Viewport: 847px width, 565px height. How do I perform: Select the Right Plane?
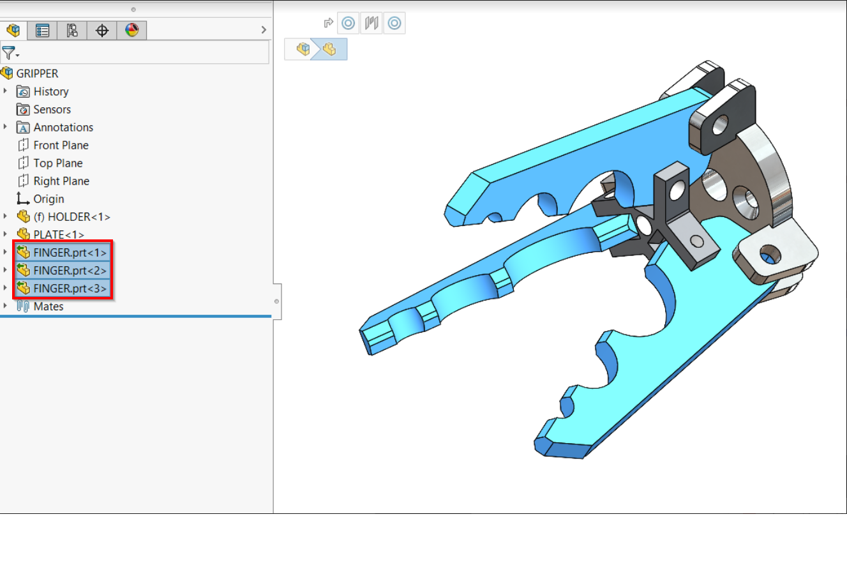click(61, 181)
